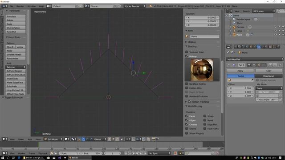Select the Directional mode tab
The image size is (285, 160).
269,76
